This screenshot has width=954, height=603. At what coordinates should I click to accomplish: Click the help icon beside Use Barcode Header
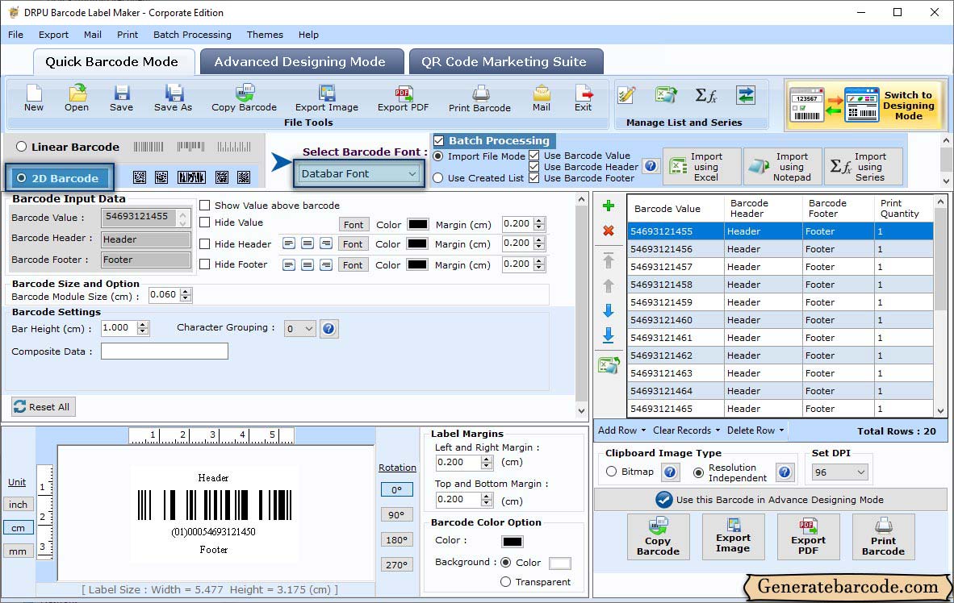point(651,166)
